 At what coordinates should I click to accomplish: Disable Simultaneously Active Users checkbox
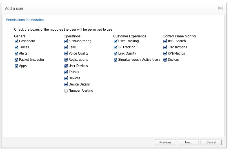pyautogui.click(x=115, y=60)
